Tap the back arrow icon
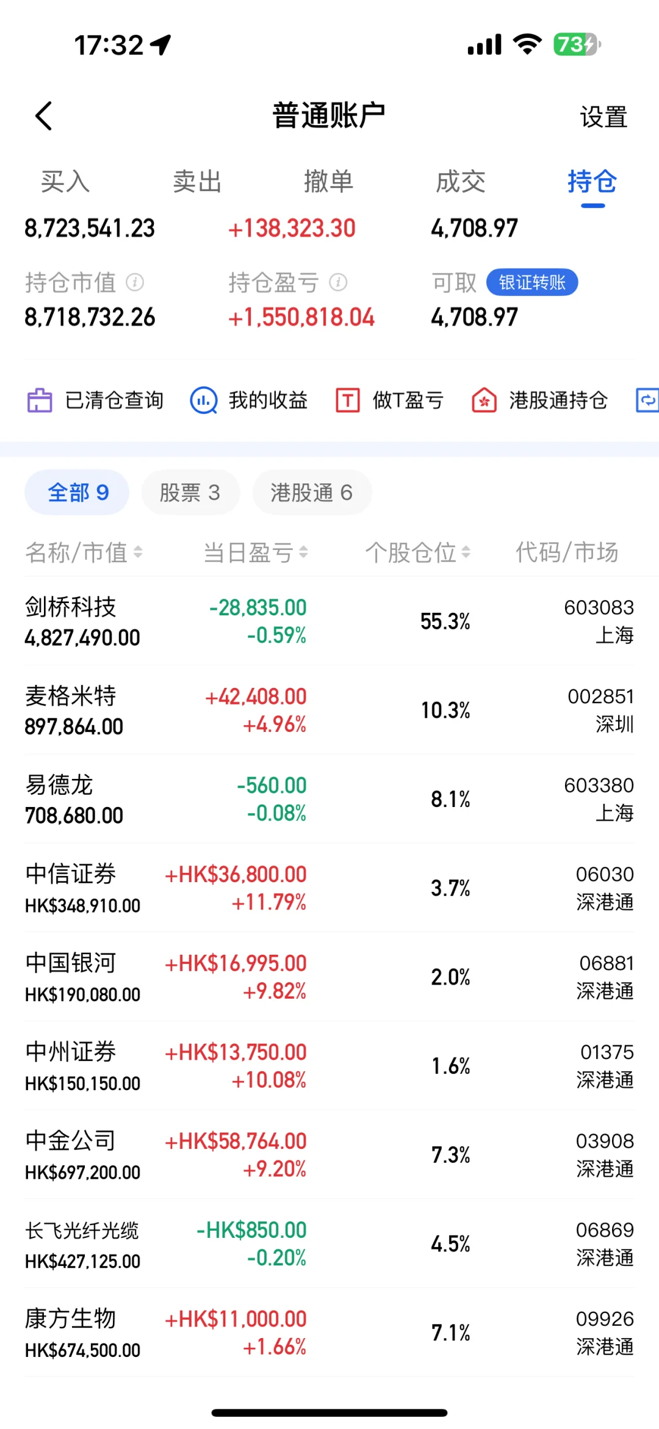Viewport: 659px width, 1429px height. click(43, 116)
